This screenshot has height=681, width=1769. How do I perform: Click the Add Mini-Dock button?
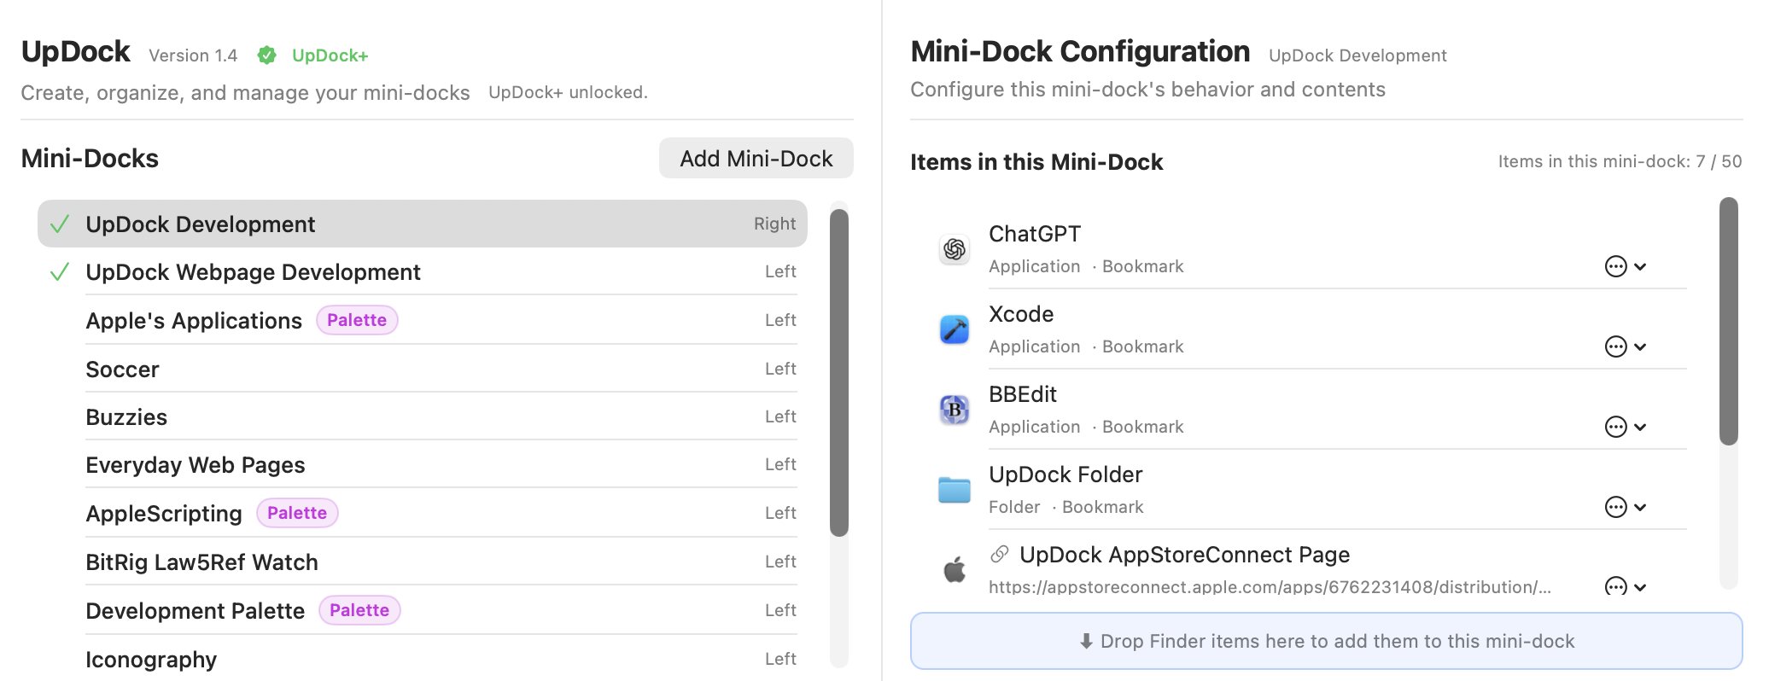tap(756, 158)
